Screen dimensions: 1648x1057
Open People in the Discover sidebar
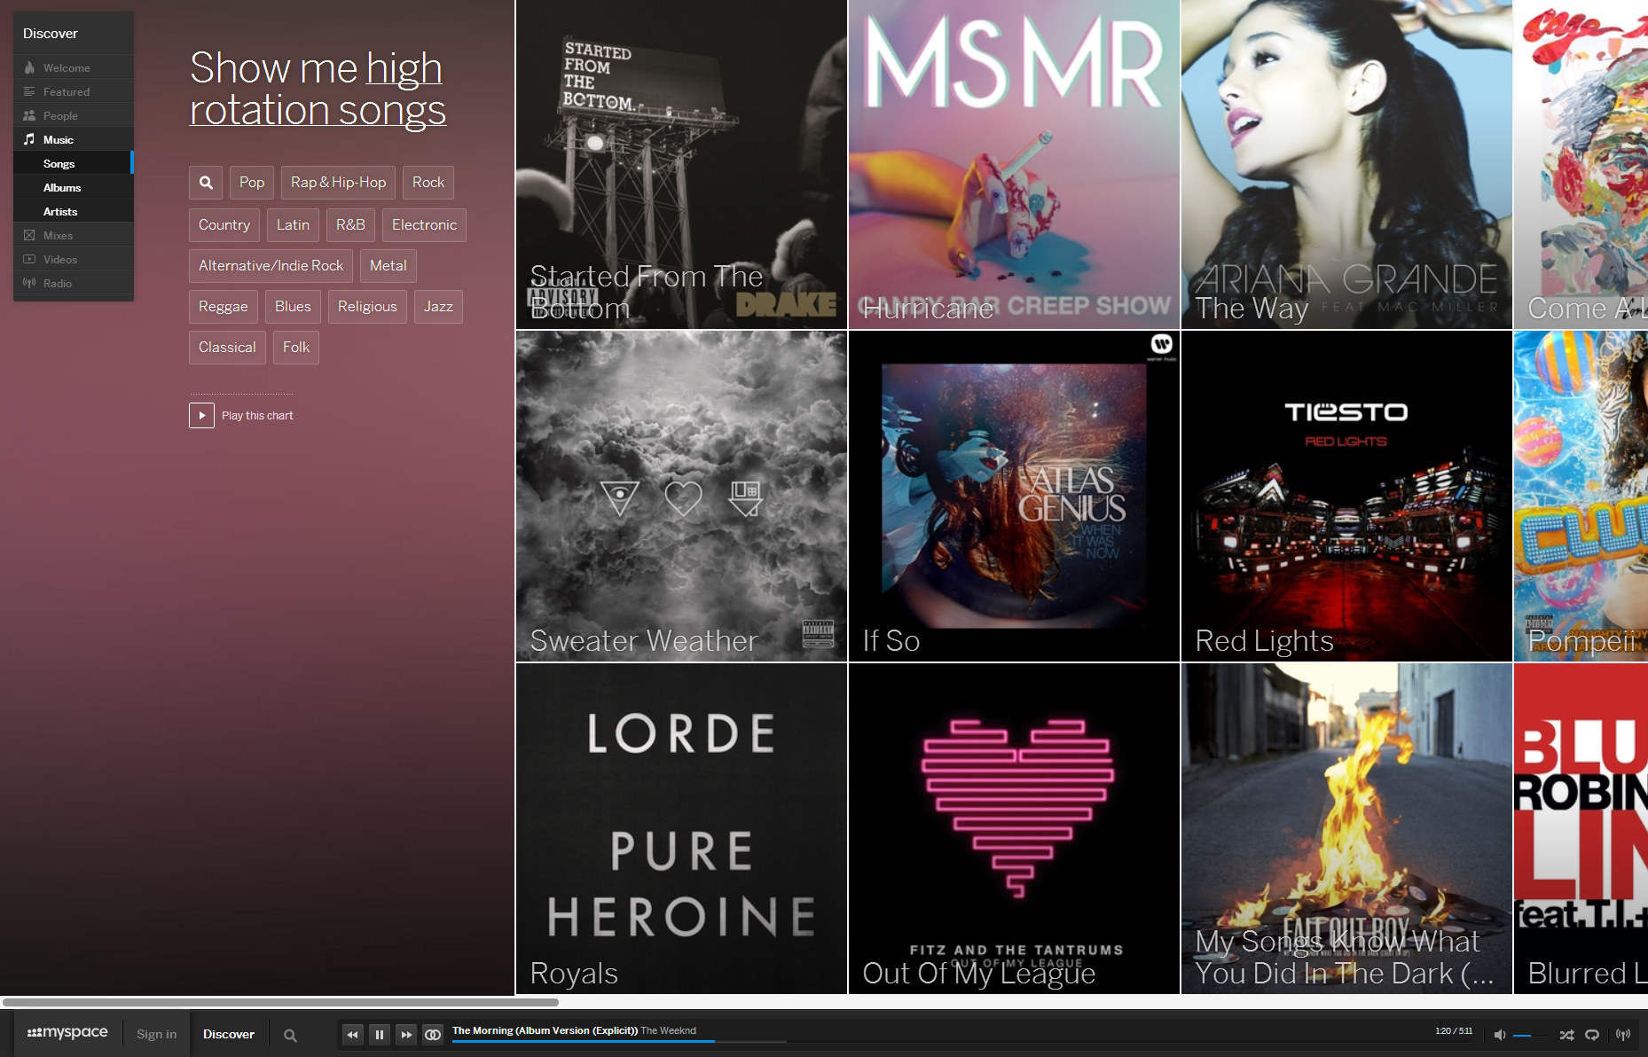tap(74, 115)
